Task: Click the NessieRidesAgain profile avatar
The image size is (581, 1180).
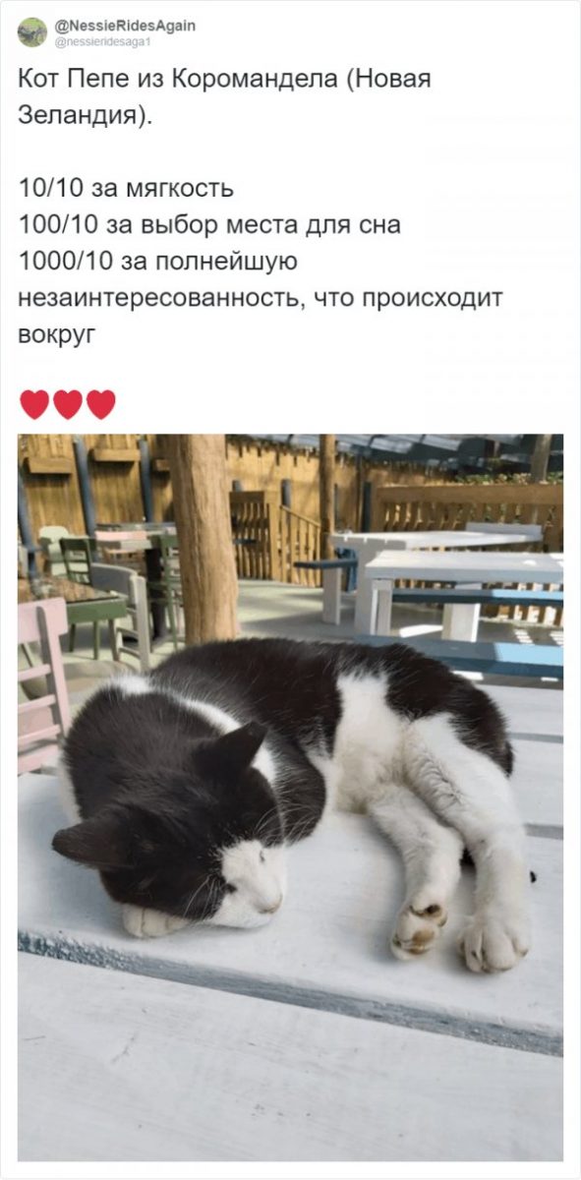Action: 32,32
